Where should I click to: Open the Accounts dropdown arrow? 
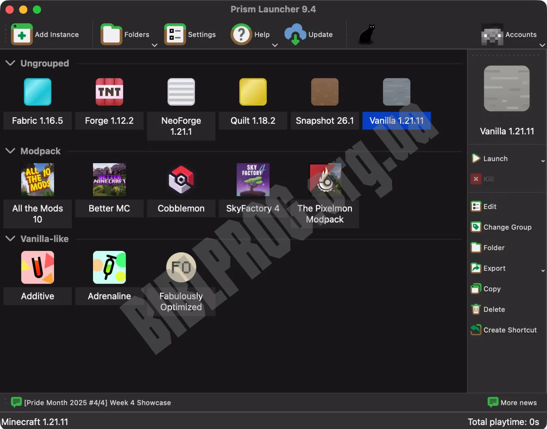click(x=542, y=45)
